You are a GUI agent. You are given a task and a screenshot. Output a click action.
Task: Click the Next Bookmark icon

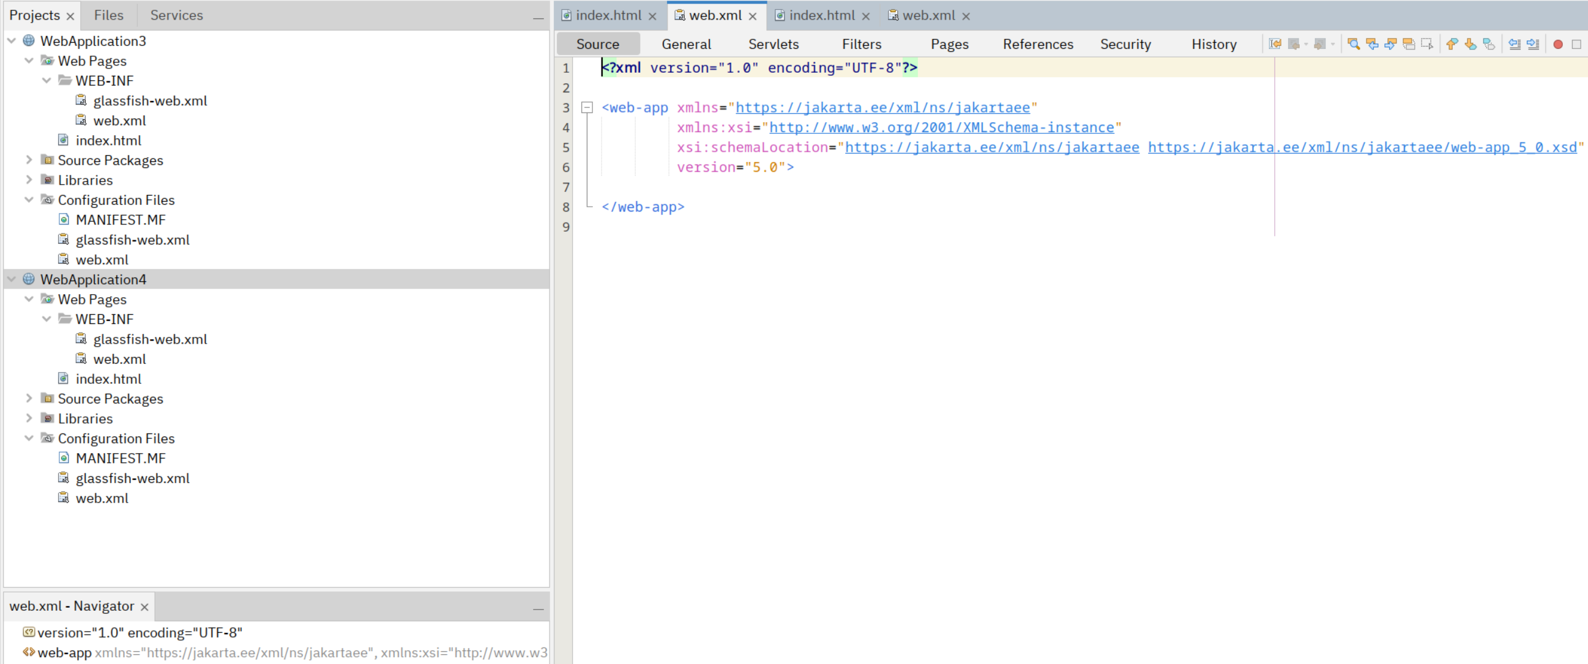pos(1472,44)
